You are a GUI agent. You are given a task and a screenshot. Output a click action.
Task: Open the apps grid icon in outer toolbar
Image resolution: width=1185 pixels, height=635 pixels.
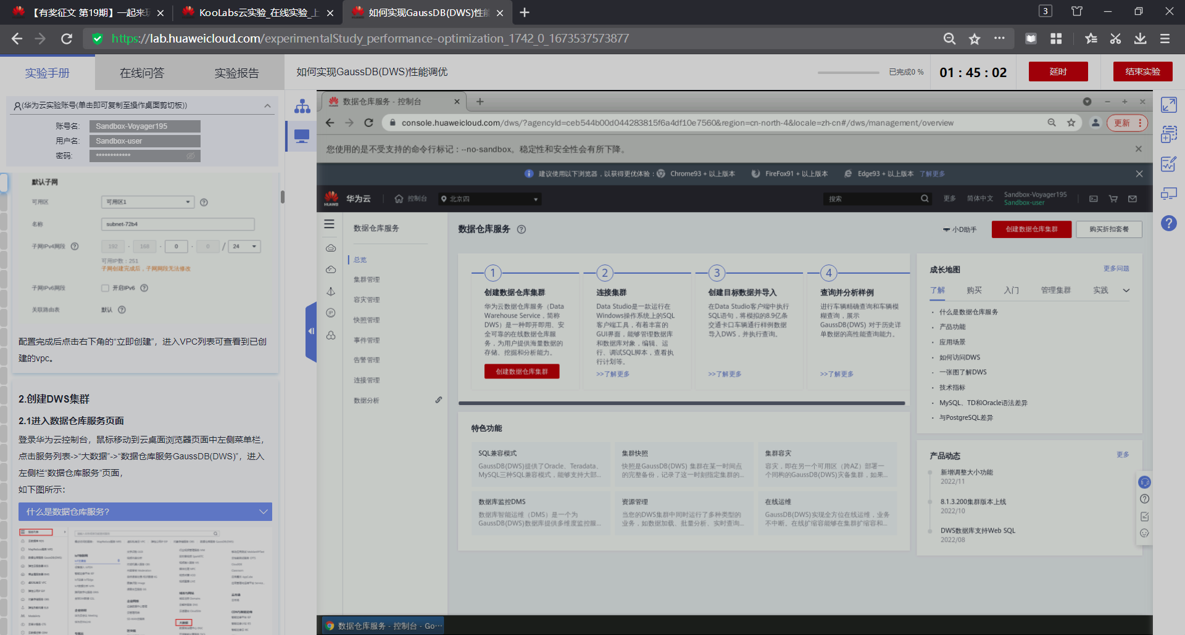point(1056,39)
